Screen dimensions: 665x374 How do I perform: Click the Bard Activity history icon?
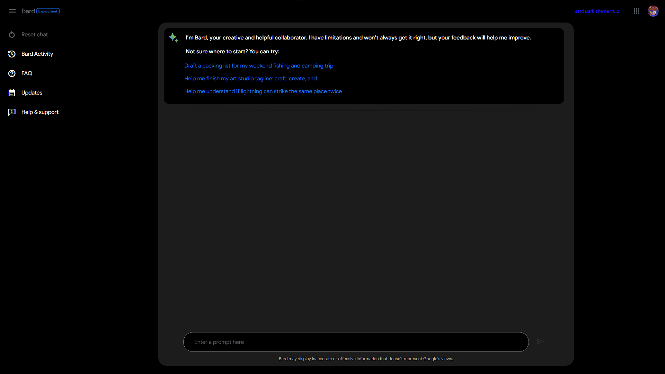[12, 54]
